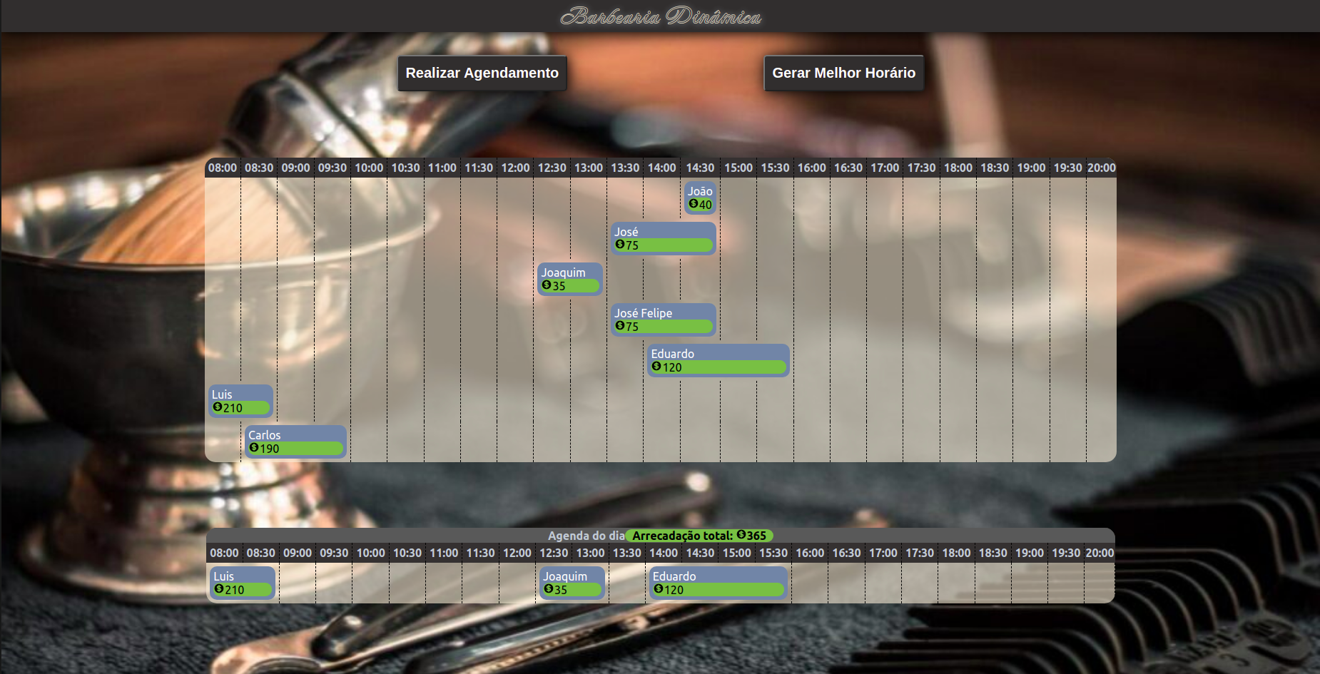Click coin icon on Agenda do dia Eduardo card
1320x674 pixels.
[x=659, y=589]
